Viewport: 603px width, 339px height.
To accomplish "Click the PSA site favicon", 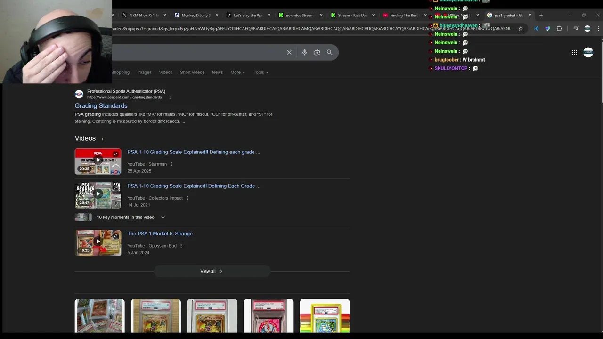I will pos(79,94).
